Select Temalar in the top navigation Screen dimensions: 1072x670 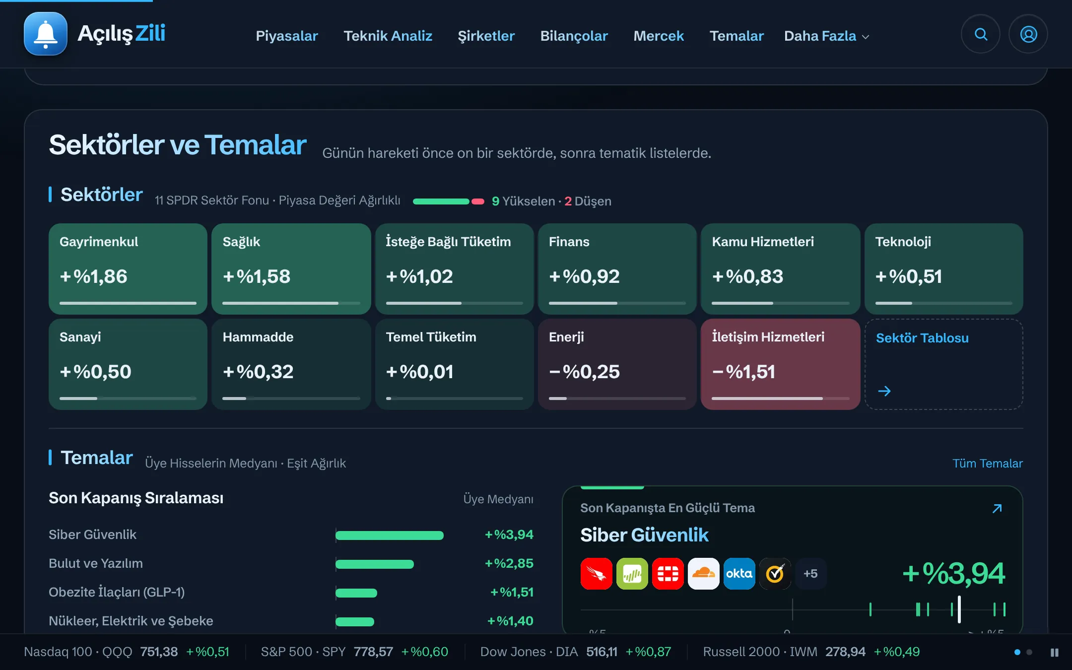(737, 36)
